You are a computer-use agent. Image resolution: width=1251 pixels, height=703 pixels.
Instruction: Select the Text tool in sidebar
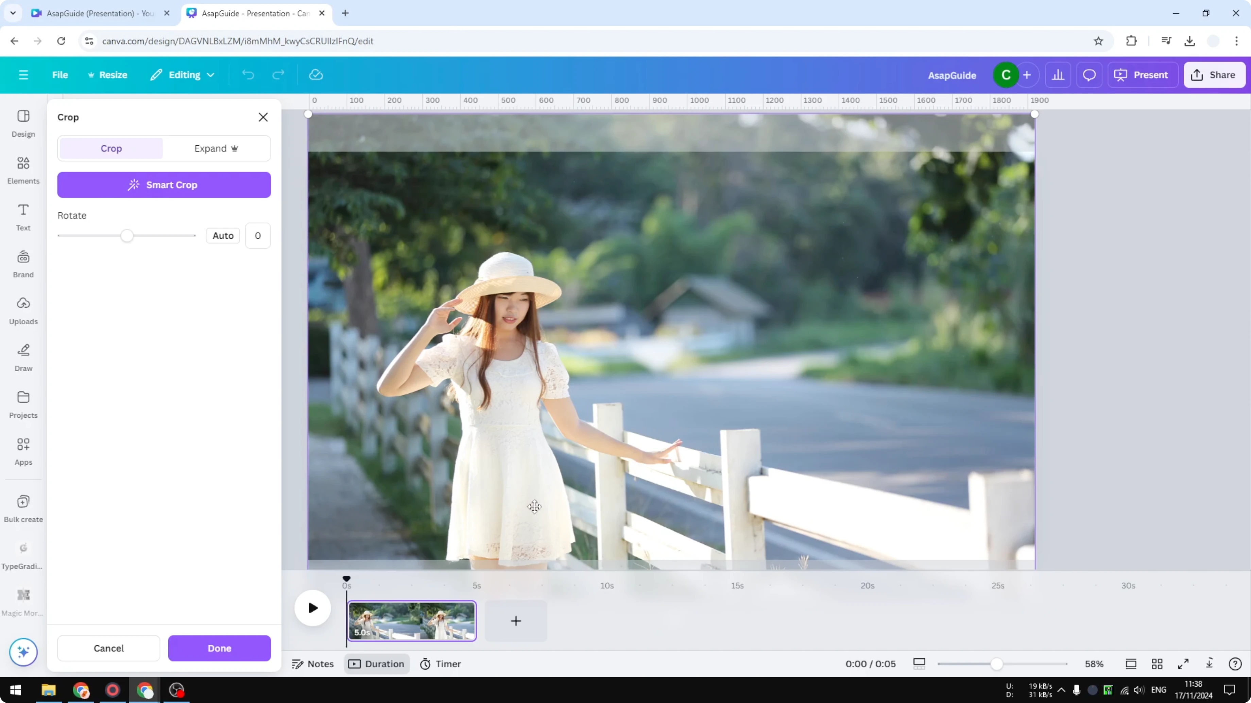coord(23,216)
